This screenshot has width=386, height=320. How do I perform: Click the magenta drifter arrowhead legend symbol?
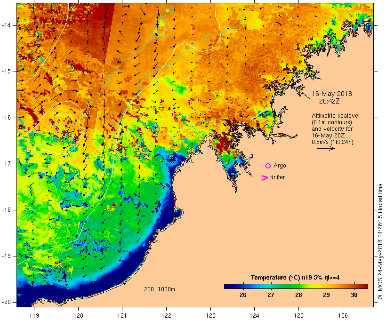[265, 178]
